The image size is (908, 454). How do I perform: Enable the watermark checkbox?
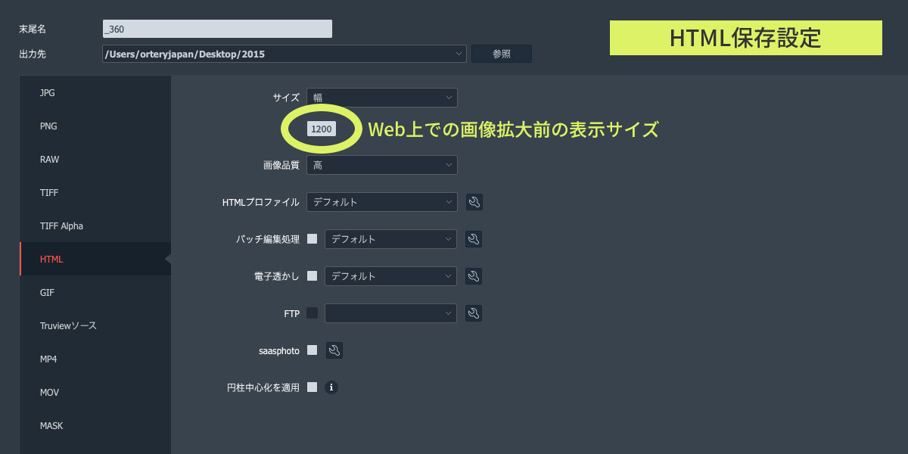coord(312,276)
